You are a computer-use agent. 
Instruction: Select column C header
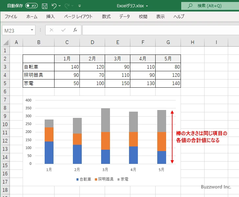(x=67, y=42)
